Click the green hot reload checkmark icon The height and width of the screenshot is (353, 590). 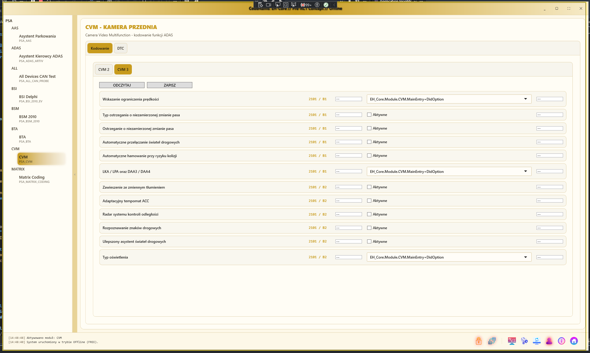coord(326,5)
